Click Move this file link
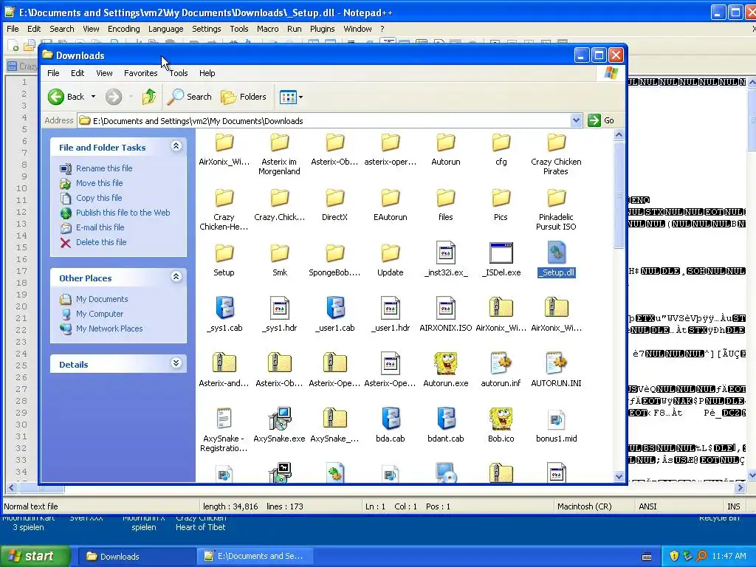 100,183
